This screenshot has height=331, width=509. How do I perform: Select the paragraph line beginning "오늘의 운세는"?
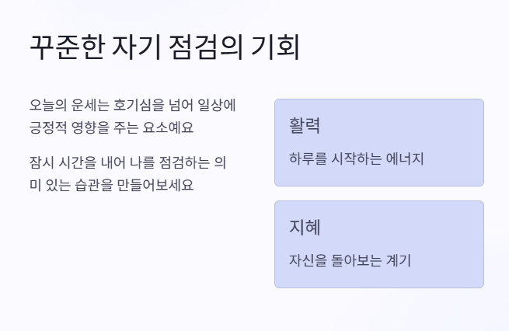click(x=132, y=105)
